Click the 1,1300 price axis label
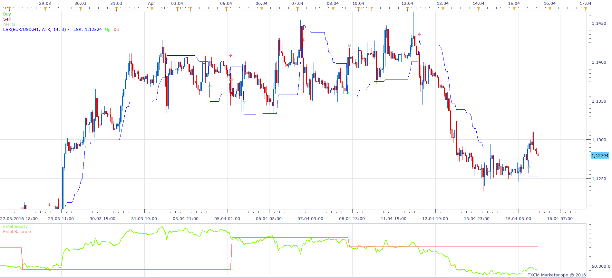 pos(599,140)
